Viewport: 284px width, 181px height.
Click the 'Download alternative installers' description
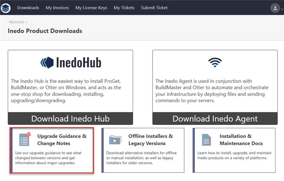(141, 158)
